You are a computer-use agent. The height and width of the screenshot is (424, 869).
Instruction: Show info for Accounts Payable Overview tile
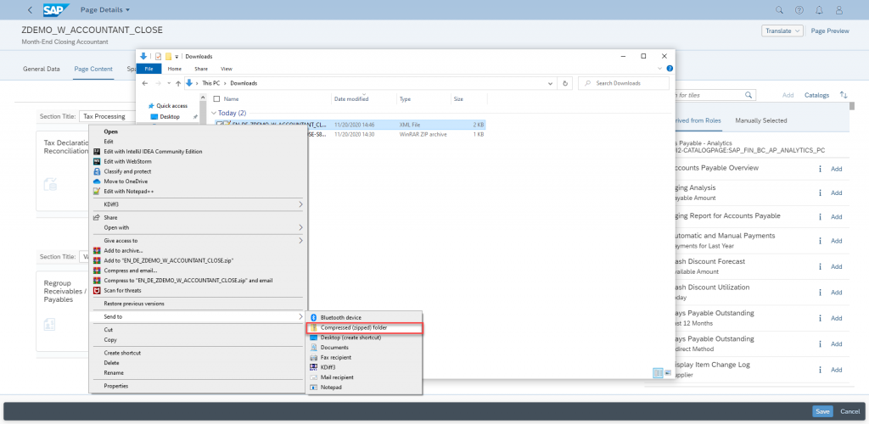(x=820, y=169)
